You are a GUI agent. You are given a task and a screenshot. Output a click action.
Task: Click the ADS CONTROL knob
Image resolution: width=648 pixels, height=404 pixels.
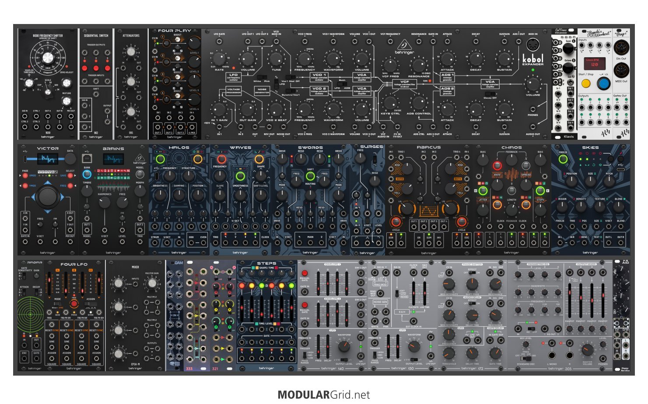[419, 103]
